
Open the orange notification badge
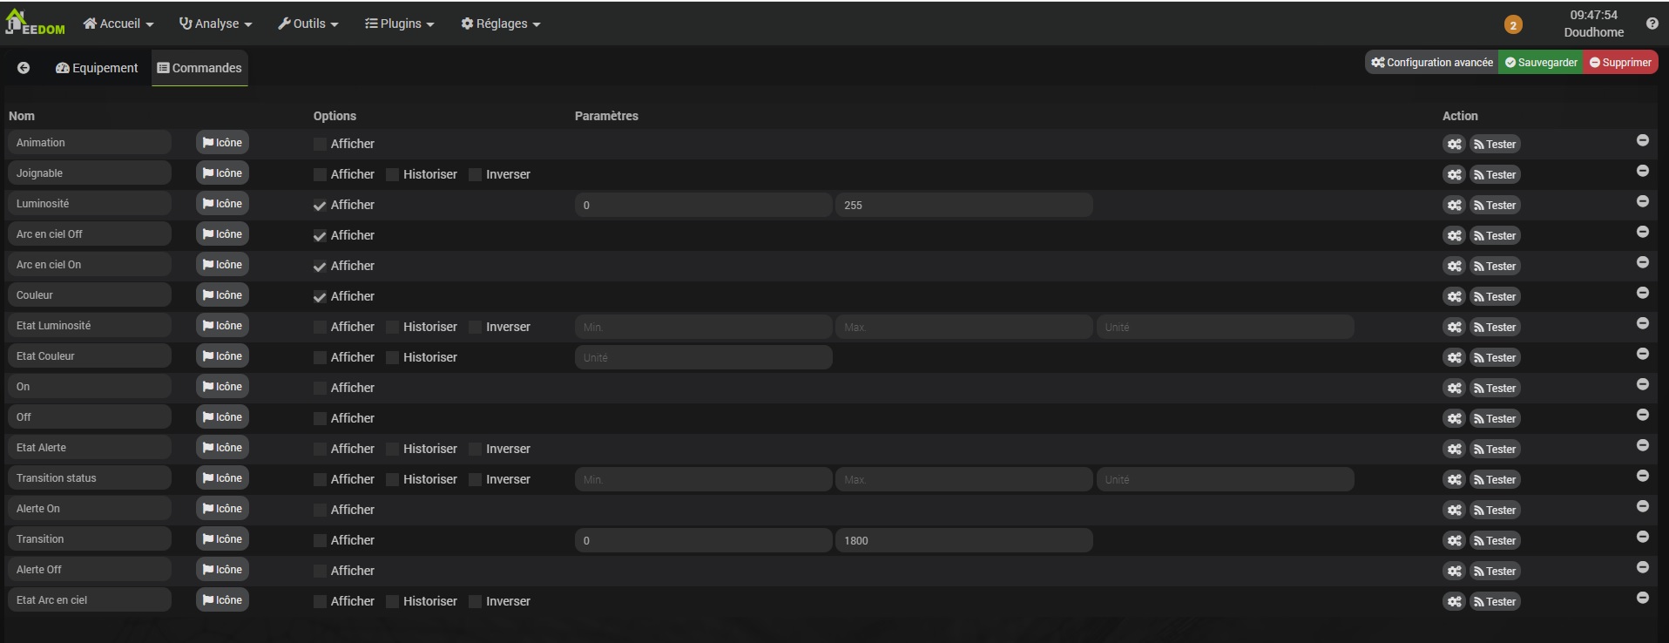click(x=1513, y=24)
